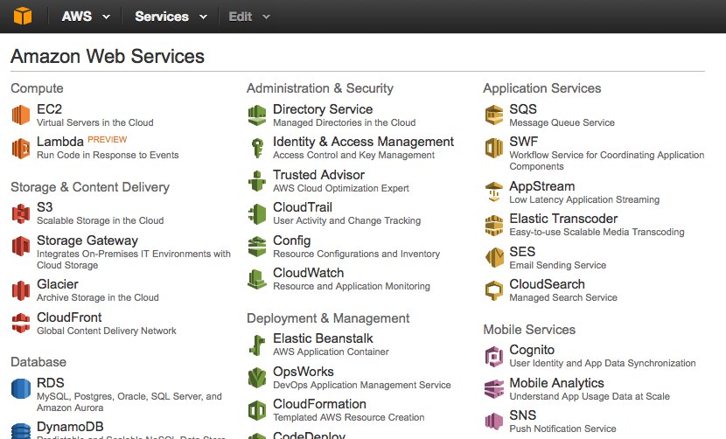Click the CloudTrail green icon

257,213
